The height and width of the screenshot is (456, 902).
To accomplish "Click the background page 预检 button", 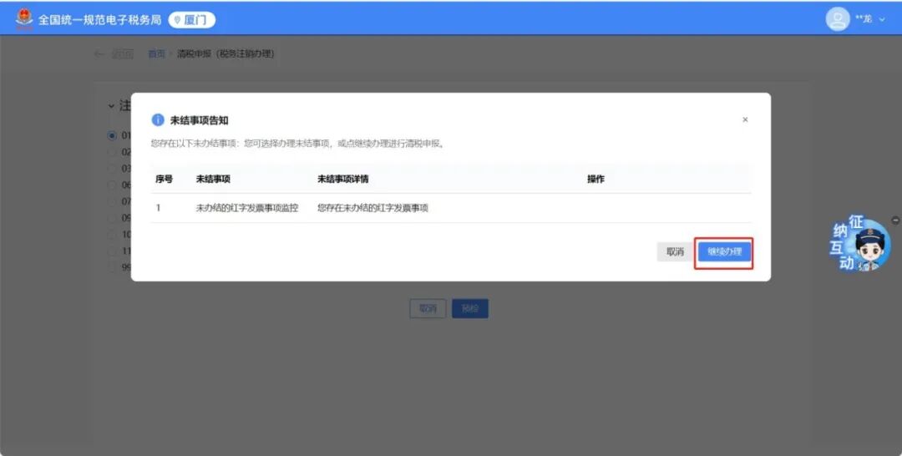I will point(470,309).
